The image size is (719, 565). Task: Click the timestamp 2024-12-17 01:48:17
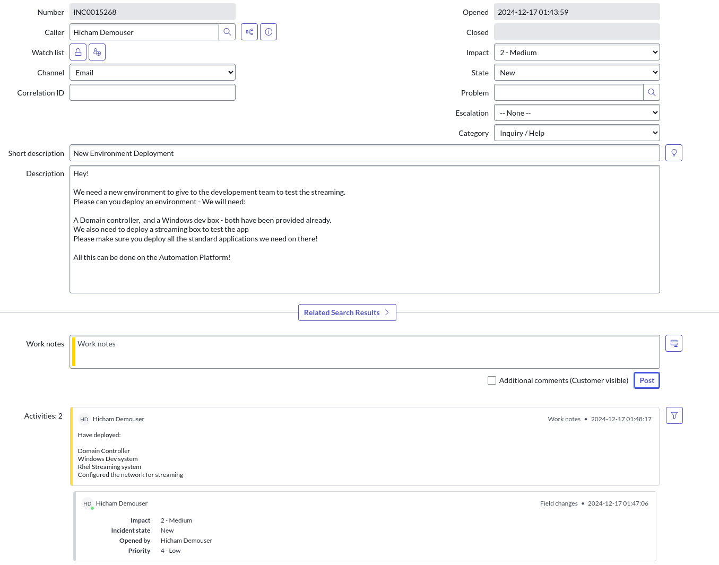coord(621,419)
